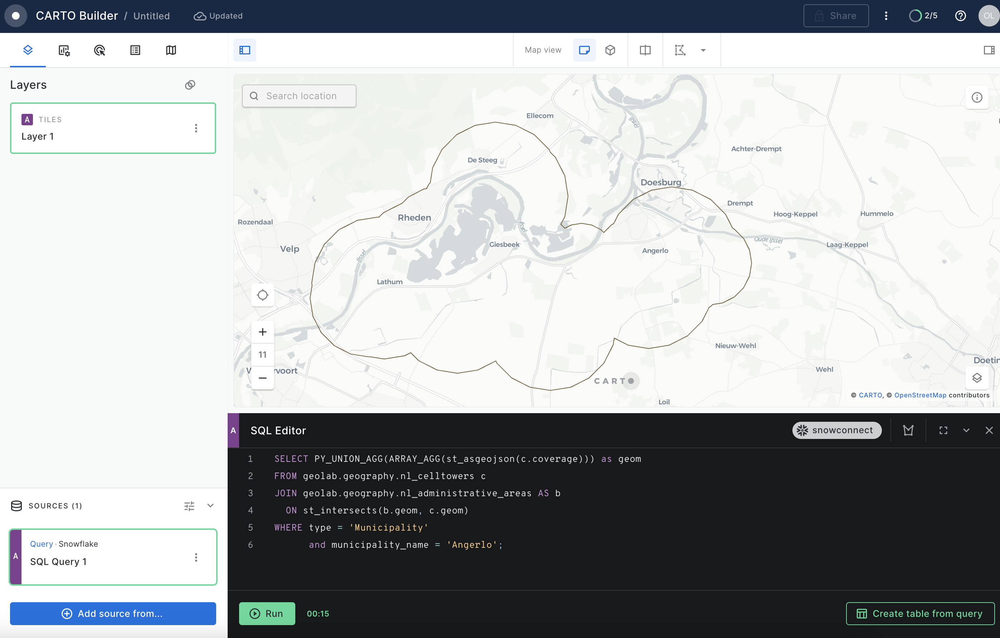Expand the feature selection tool dropdown arrow
This screenshot has height=638, width=1000.
pos(703,50)
